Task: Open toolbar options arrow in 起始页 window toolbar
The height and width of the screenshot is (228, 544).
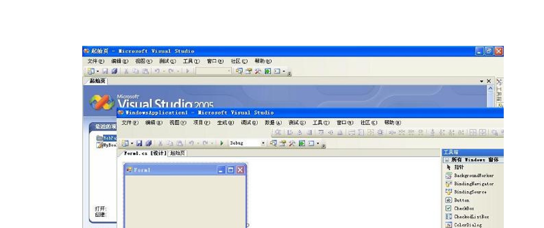Action: (289, 73)
